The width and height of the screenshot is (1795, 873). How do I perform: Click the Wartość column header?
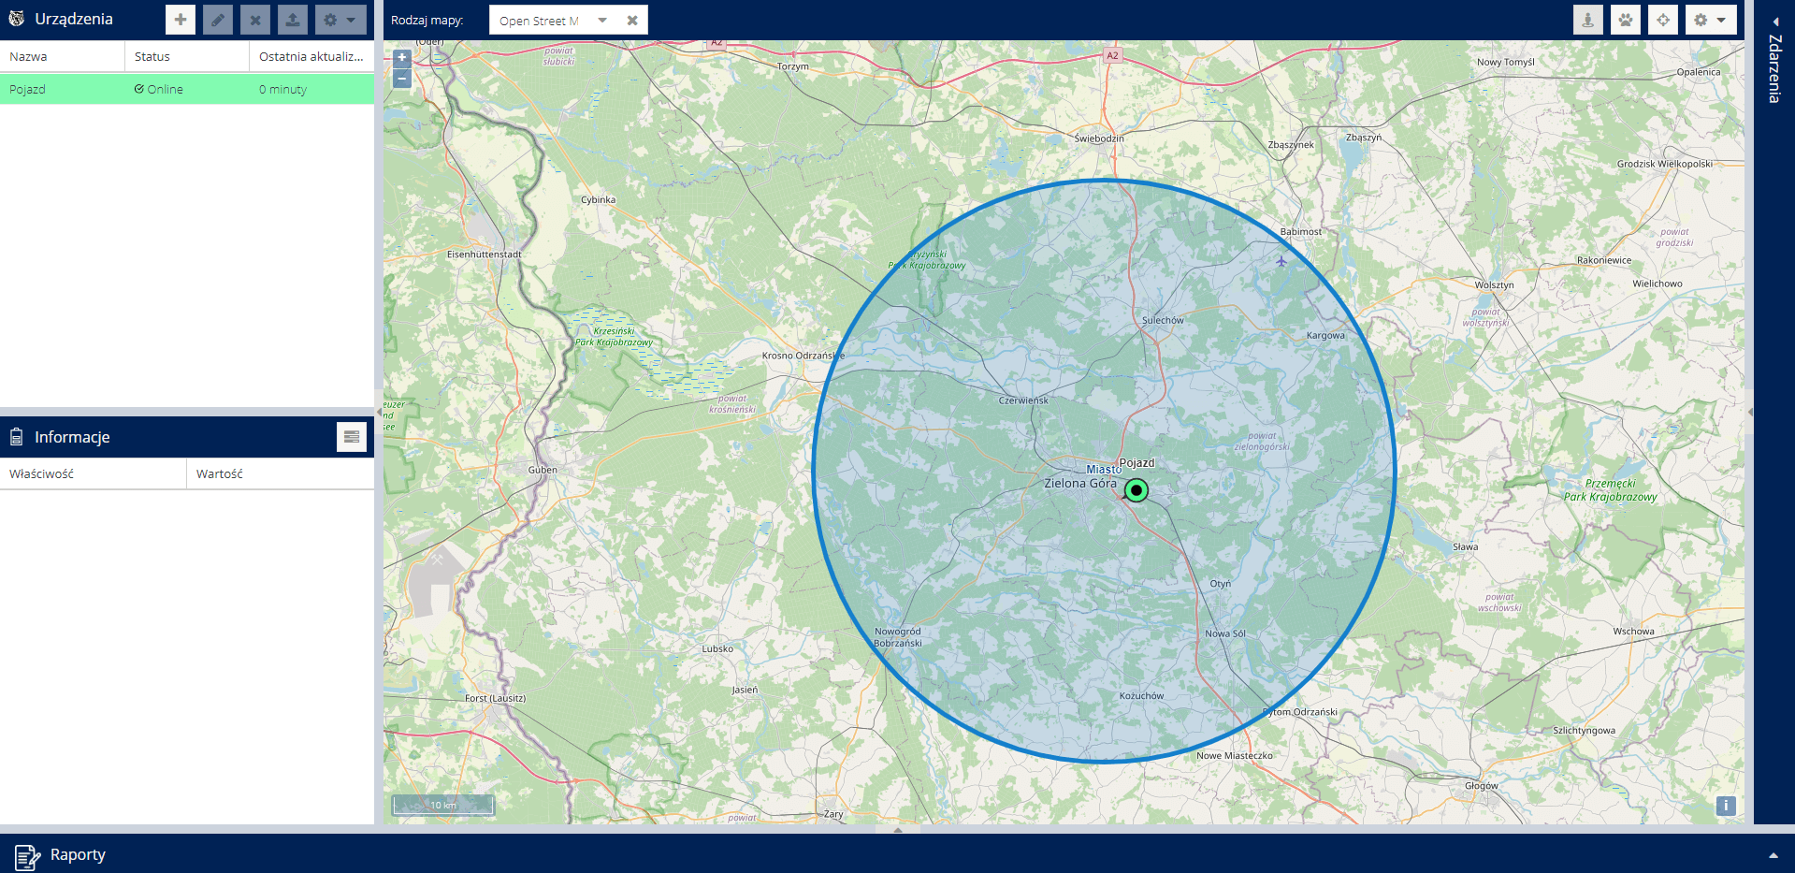(281, 473)
